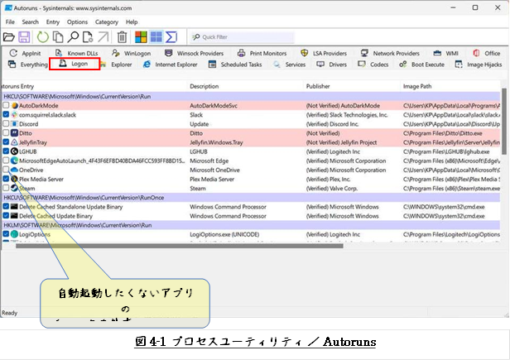Click the Jump to Entry arrow icon
510x360 pixels.
(x=103, y=37)
